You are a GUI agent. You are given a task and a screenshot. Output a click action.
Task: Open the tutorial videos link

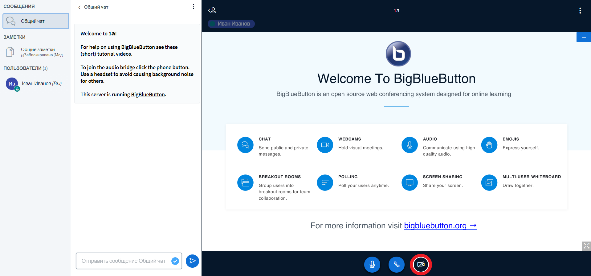tap(114, 54)
